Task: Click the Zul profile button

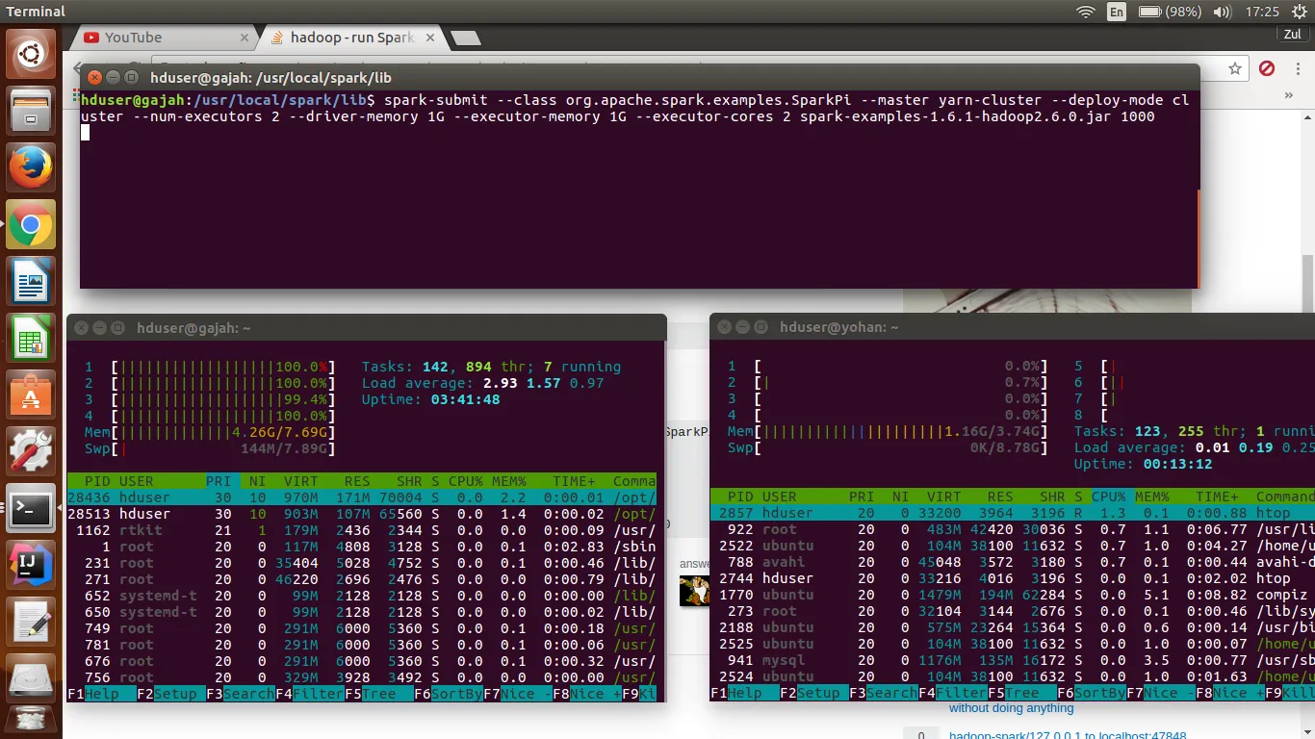Action: (1293, 34)
